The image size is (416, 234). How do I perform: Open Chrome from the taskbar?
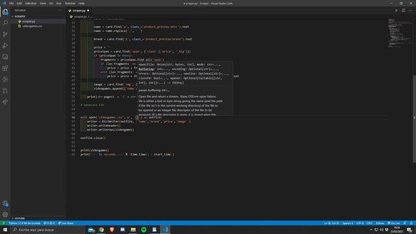click(101, 229)
